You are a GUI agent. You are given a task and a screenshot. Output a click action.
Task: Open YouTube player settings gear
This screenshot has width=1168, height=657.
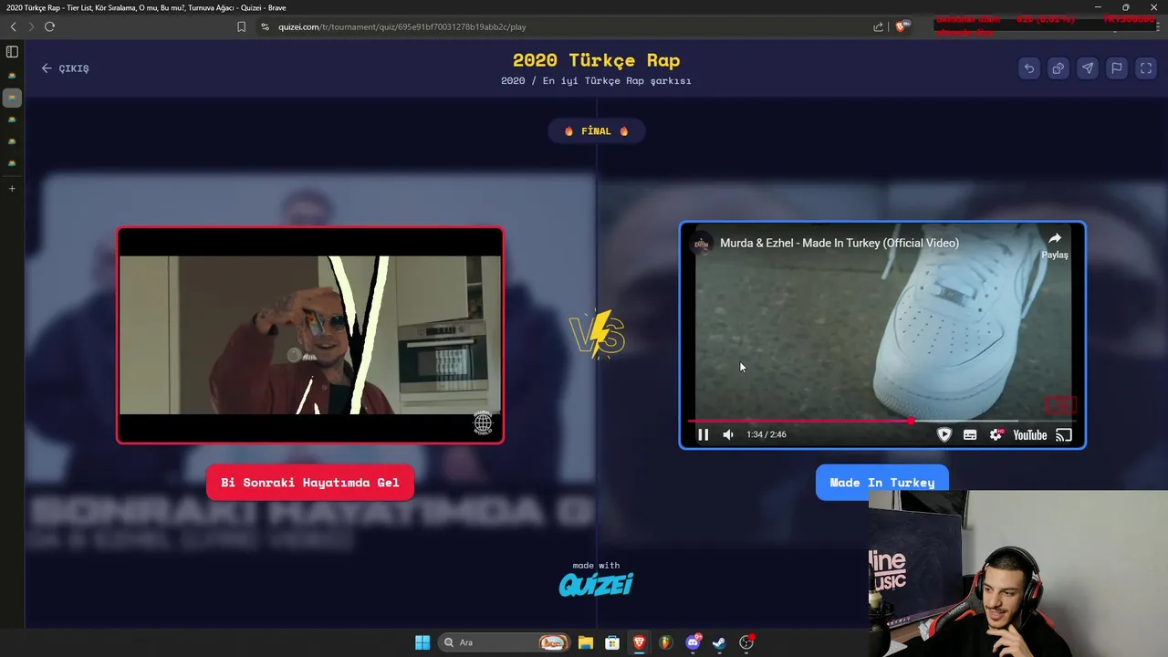[996, 434]
